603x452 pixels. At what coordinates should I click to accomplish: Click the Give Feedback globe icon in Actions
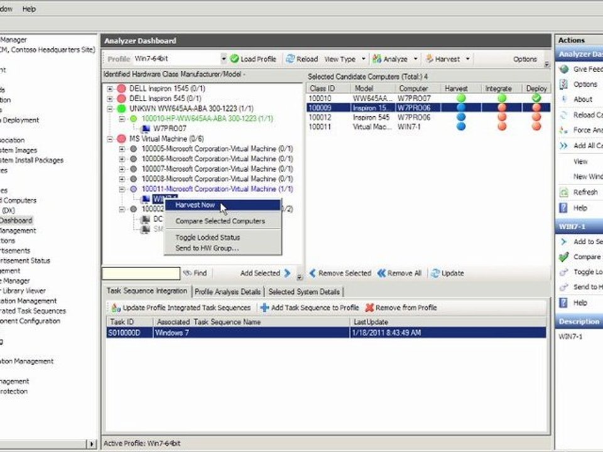click(564, 69)
